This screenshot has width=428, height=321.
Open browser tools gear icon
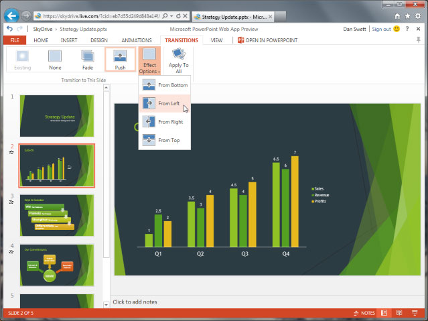click(418, 16)
